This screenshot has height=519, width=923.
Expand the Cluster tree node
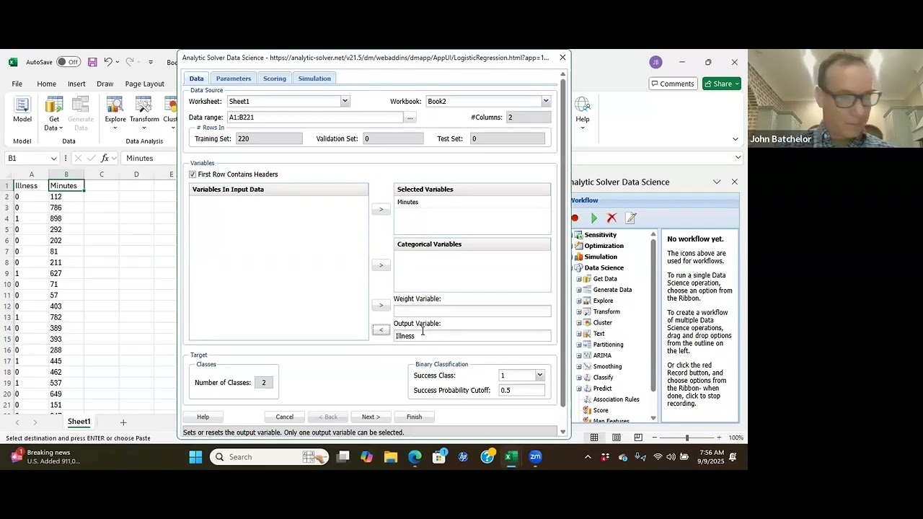click(578, 323)
